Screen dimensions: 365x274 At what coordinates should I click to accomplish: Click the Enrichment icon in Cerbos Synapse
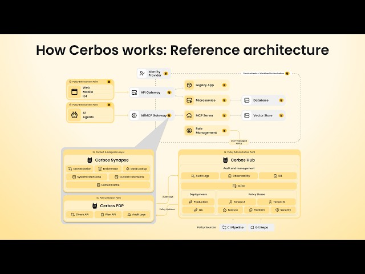(100, 169)
